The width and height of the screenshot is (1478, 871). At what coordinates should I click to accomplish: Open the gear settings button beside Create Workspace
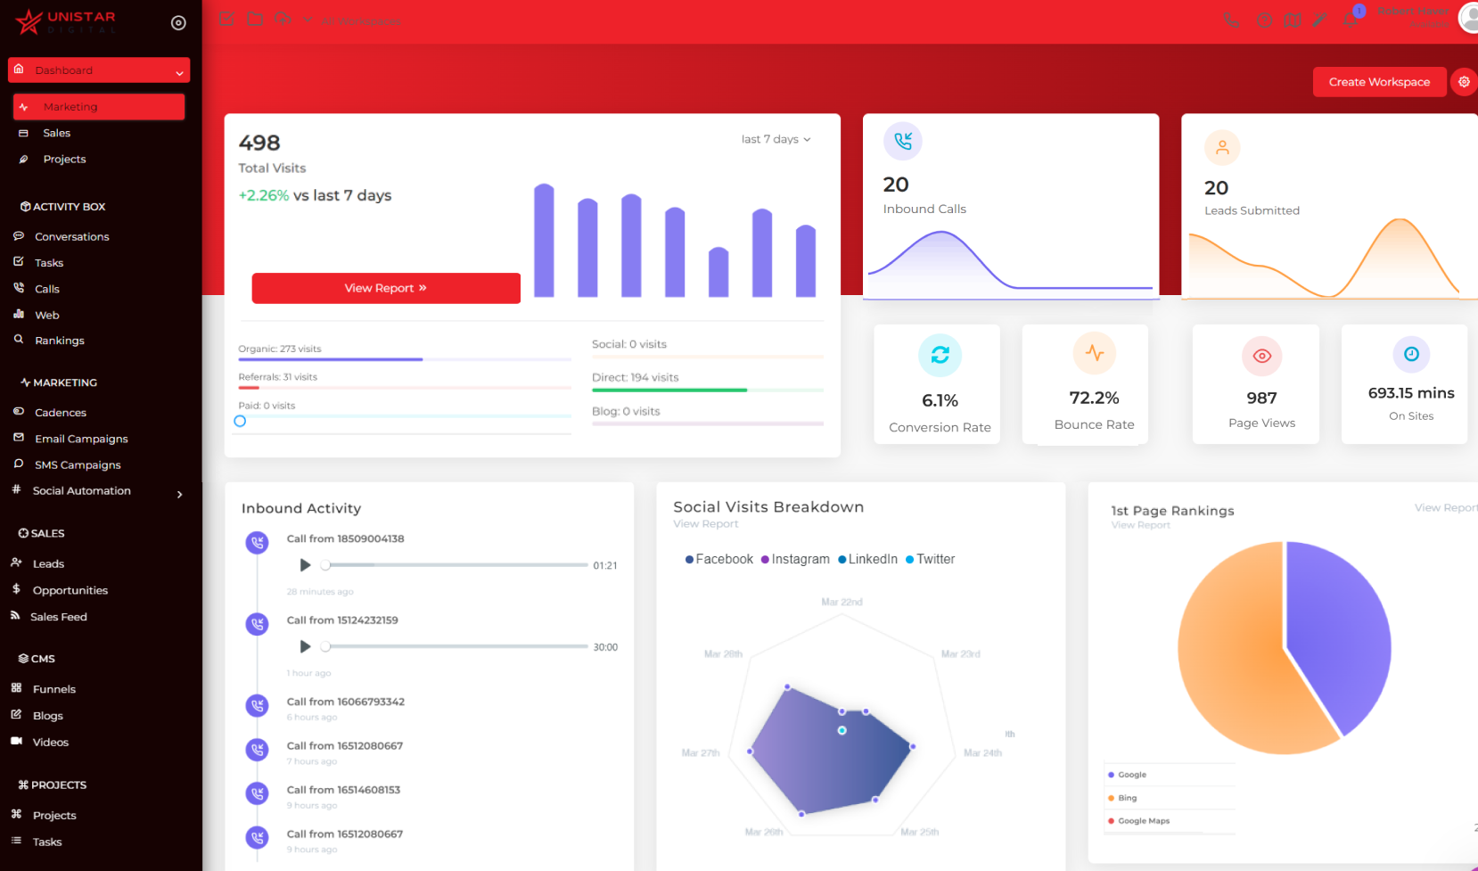tap(1464, 82)
